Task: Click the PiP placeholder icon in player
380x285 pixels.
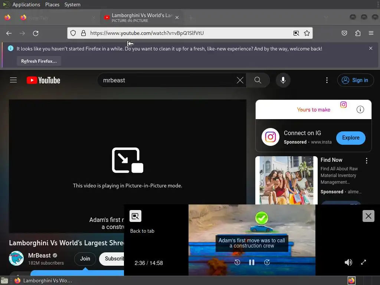Action: coord(128,160)
